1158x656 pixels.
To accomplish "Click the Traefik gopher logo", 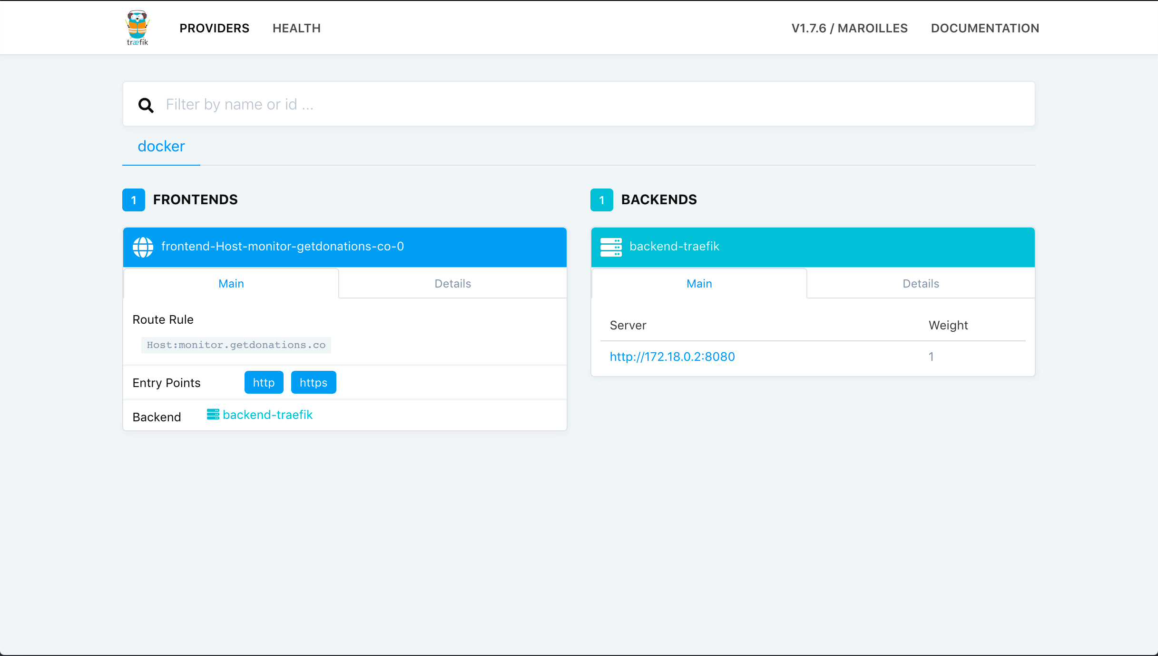I will (x=137, y=28).
